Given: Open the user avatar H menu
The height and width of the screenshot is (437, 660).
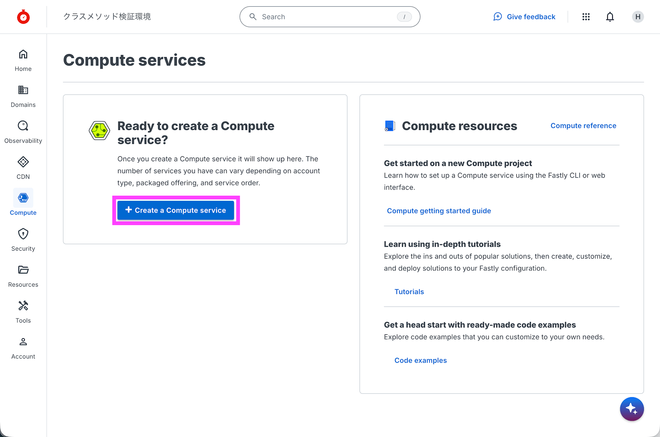Looking at the screenshot, I should point(638,17).
